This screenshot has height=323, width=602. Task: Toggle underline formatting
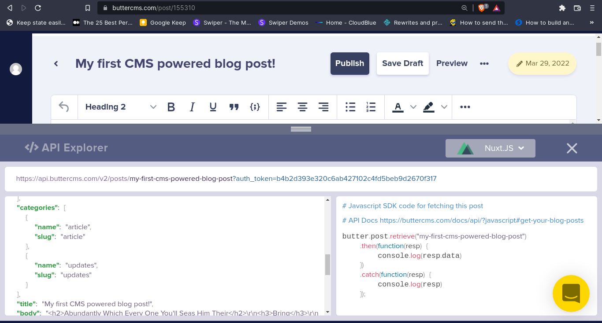[x=213, y=107]
